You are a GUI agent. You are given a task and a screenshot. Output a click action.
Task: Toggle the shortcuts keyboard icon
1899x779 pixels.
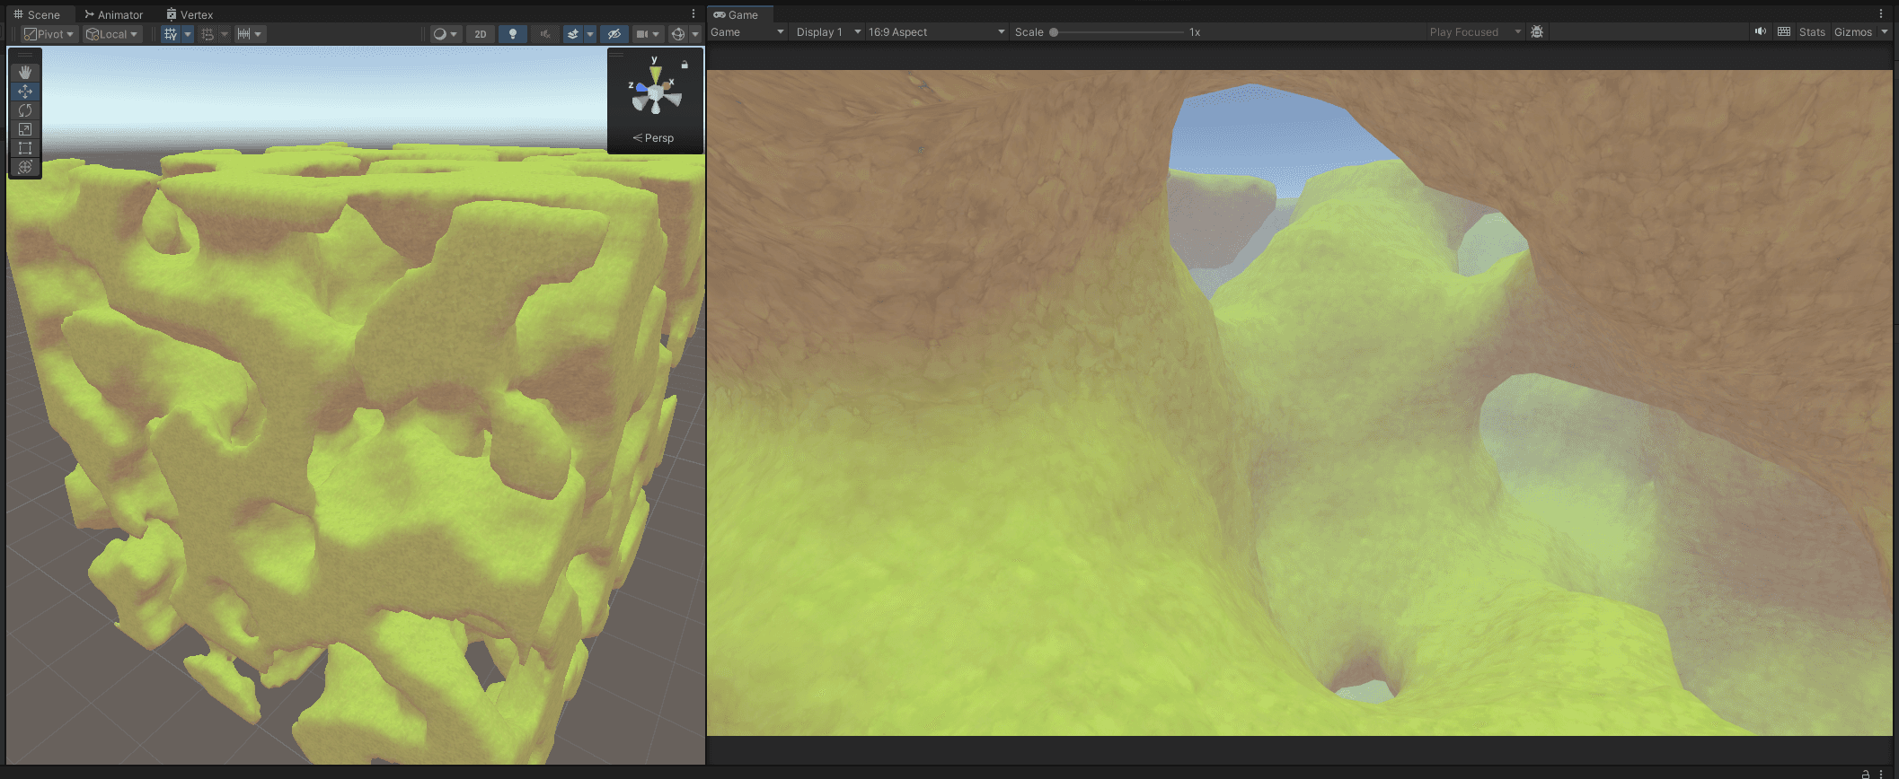tap(1784, 31)
